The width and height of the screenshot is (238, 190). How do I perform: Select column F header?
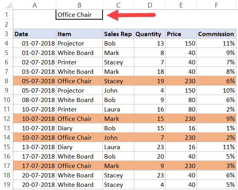[216, 5]
